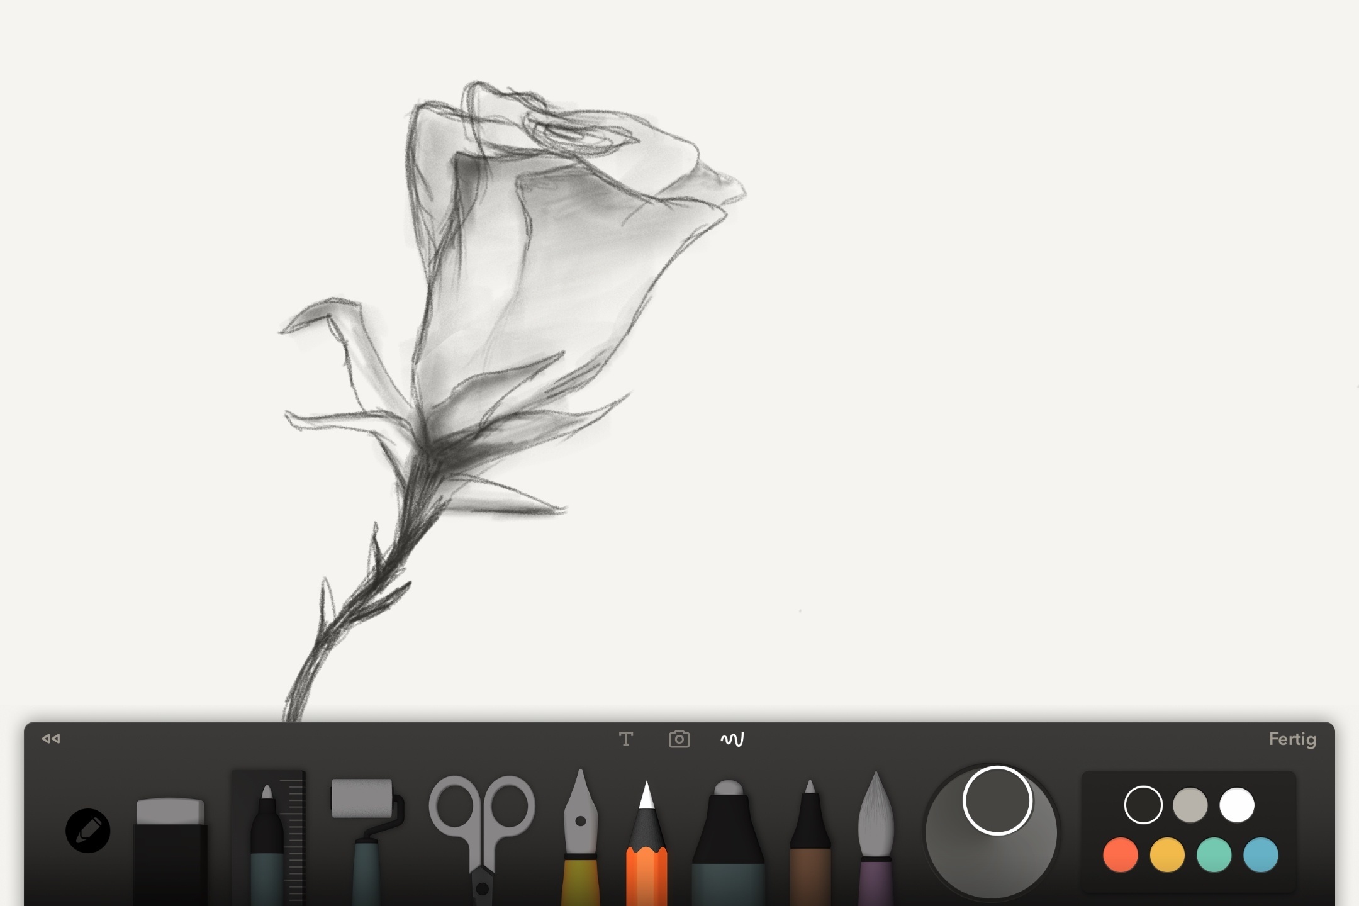The width and height of the screenshot is (1359, 906).
Task: Choose the black color swatch
Action: [1143, 805]
